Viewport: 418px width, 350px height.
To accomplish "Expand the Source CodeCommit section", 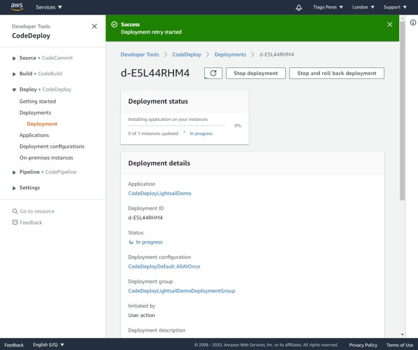I will coord(14,58).
